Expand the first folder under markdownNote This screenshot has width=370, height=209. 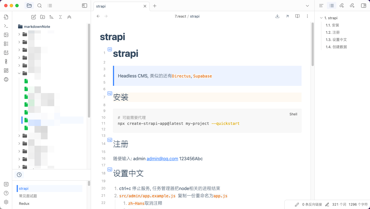tap(19, 34)
